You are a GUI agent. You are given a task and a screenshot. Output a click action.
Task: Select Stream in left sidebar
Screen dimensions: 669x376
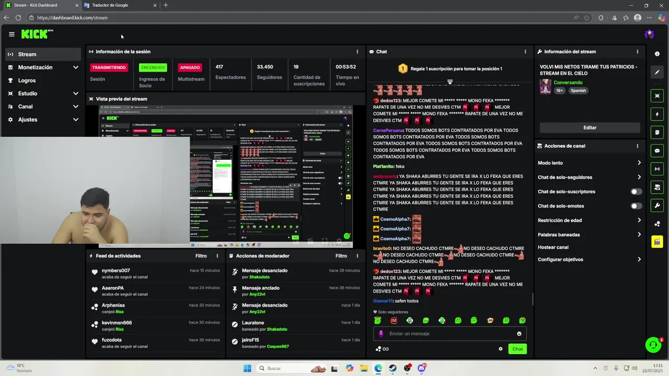click(x=44, y=54)
